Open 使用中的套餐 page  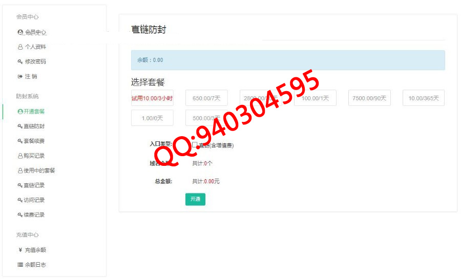tap(36, 170)
